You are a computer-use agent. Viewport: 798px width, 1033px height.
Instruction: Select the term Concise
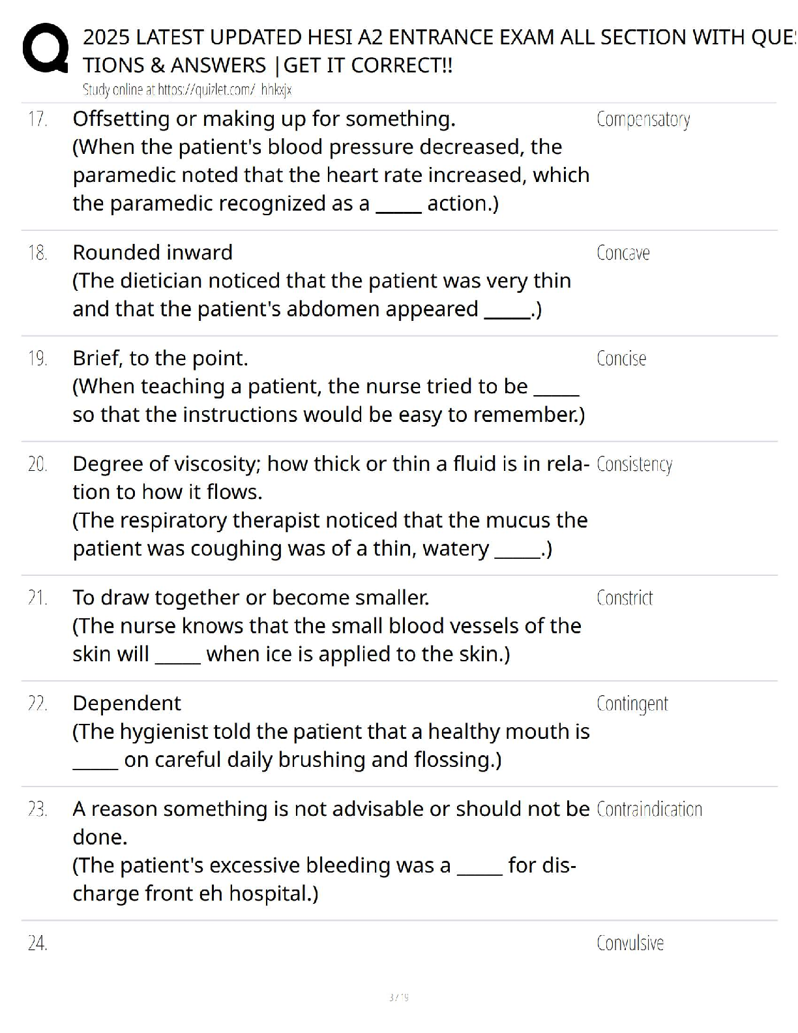click(621, 359)
